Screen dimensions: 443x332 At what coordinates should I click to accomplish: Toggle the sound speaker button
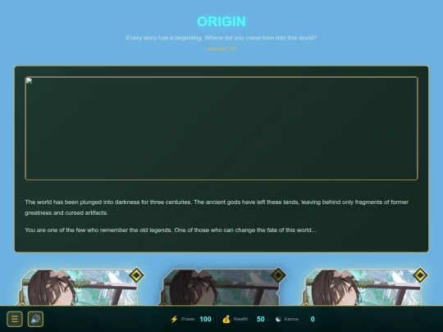35,319
